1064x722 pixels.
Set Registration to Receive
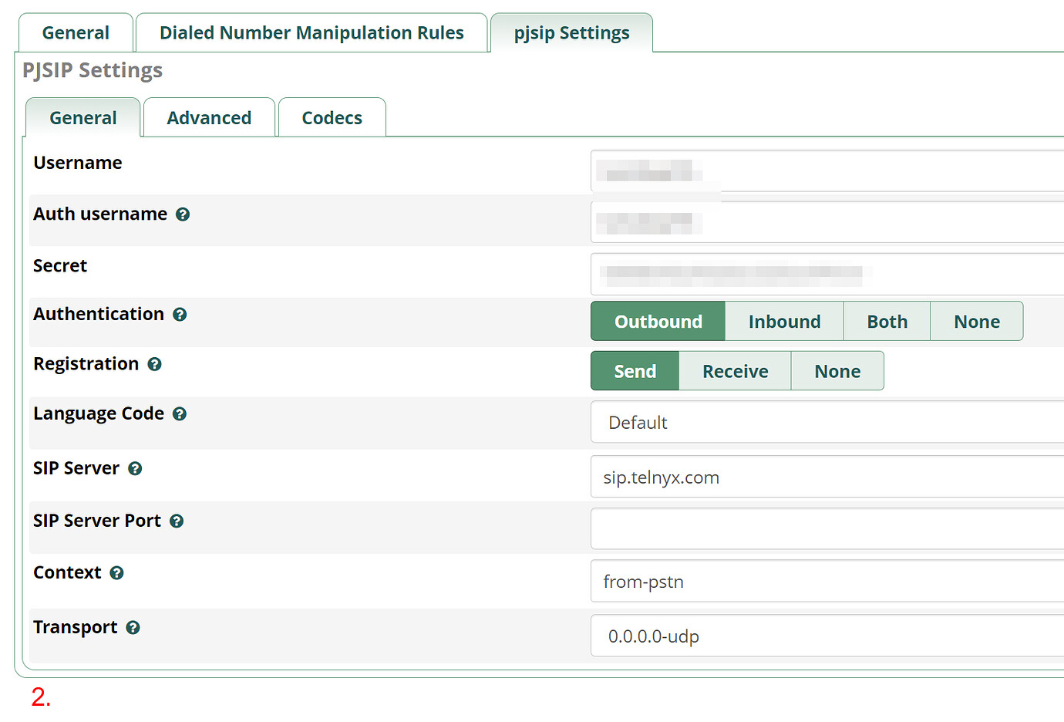click(x=735, y=372)
